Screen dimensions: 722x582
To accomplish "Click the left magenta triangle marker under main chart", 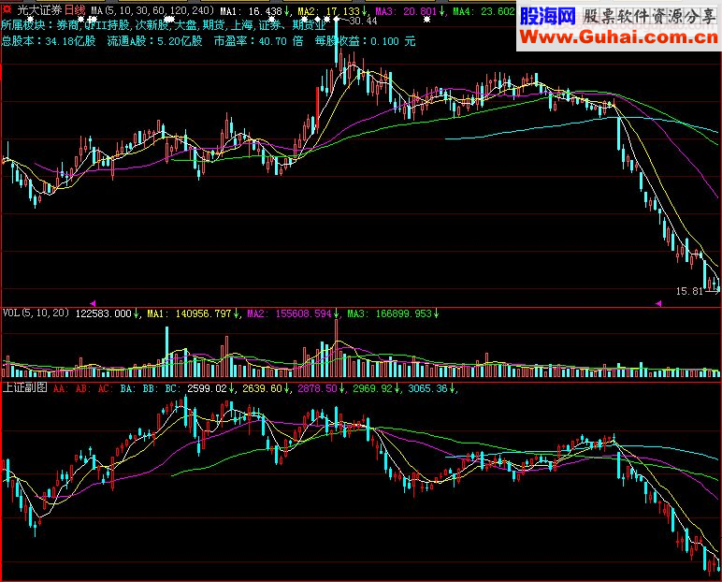I will [x=93, y=303].
